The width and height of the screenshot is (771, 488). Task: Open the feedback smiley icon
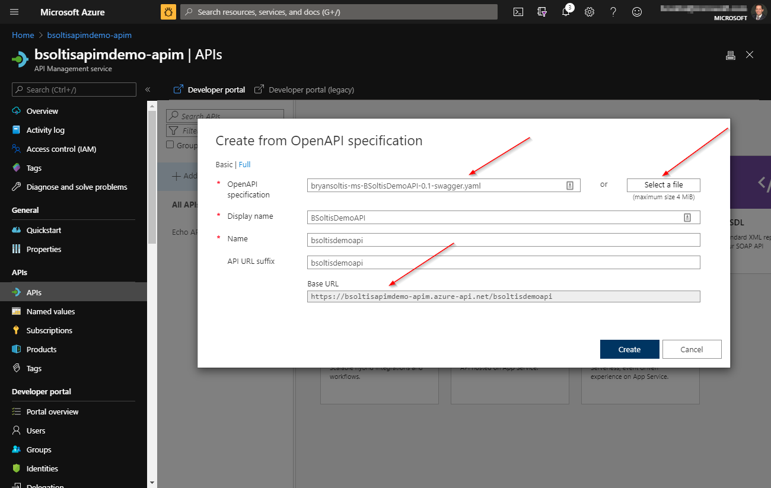[637, 12]
